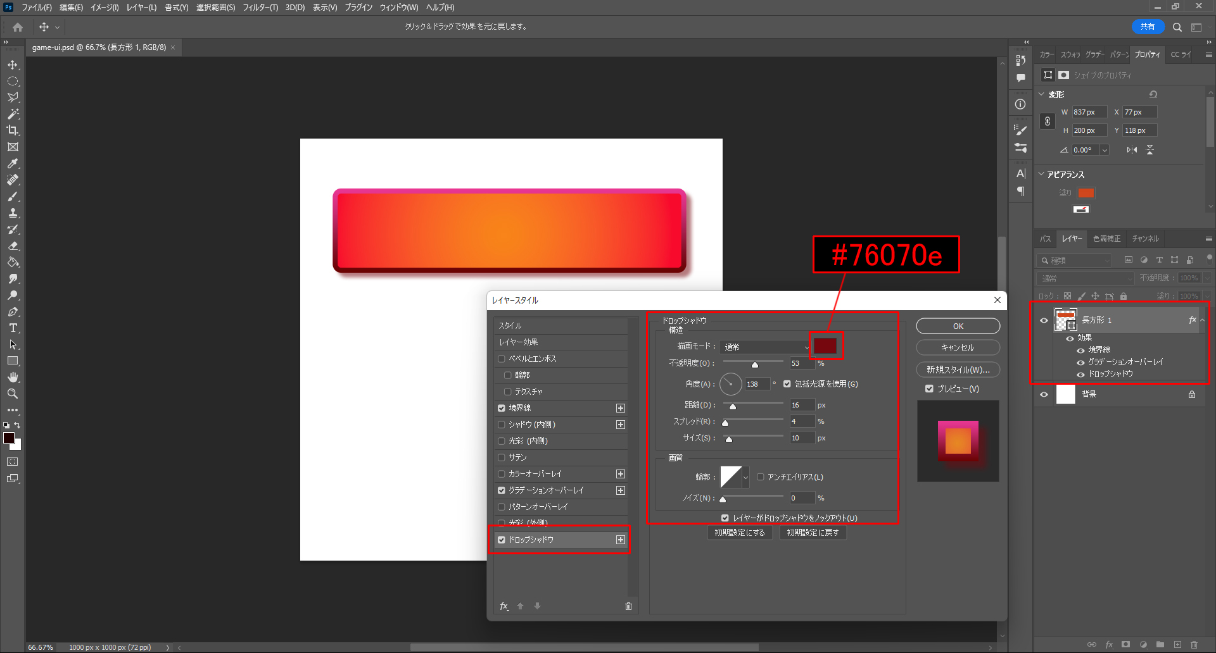Click the dark red shadow color swatch
The width and height of the screenshot is (1216, 653).
pyautogui.click(x=825, y=346)
